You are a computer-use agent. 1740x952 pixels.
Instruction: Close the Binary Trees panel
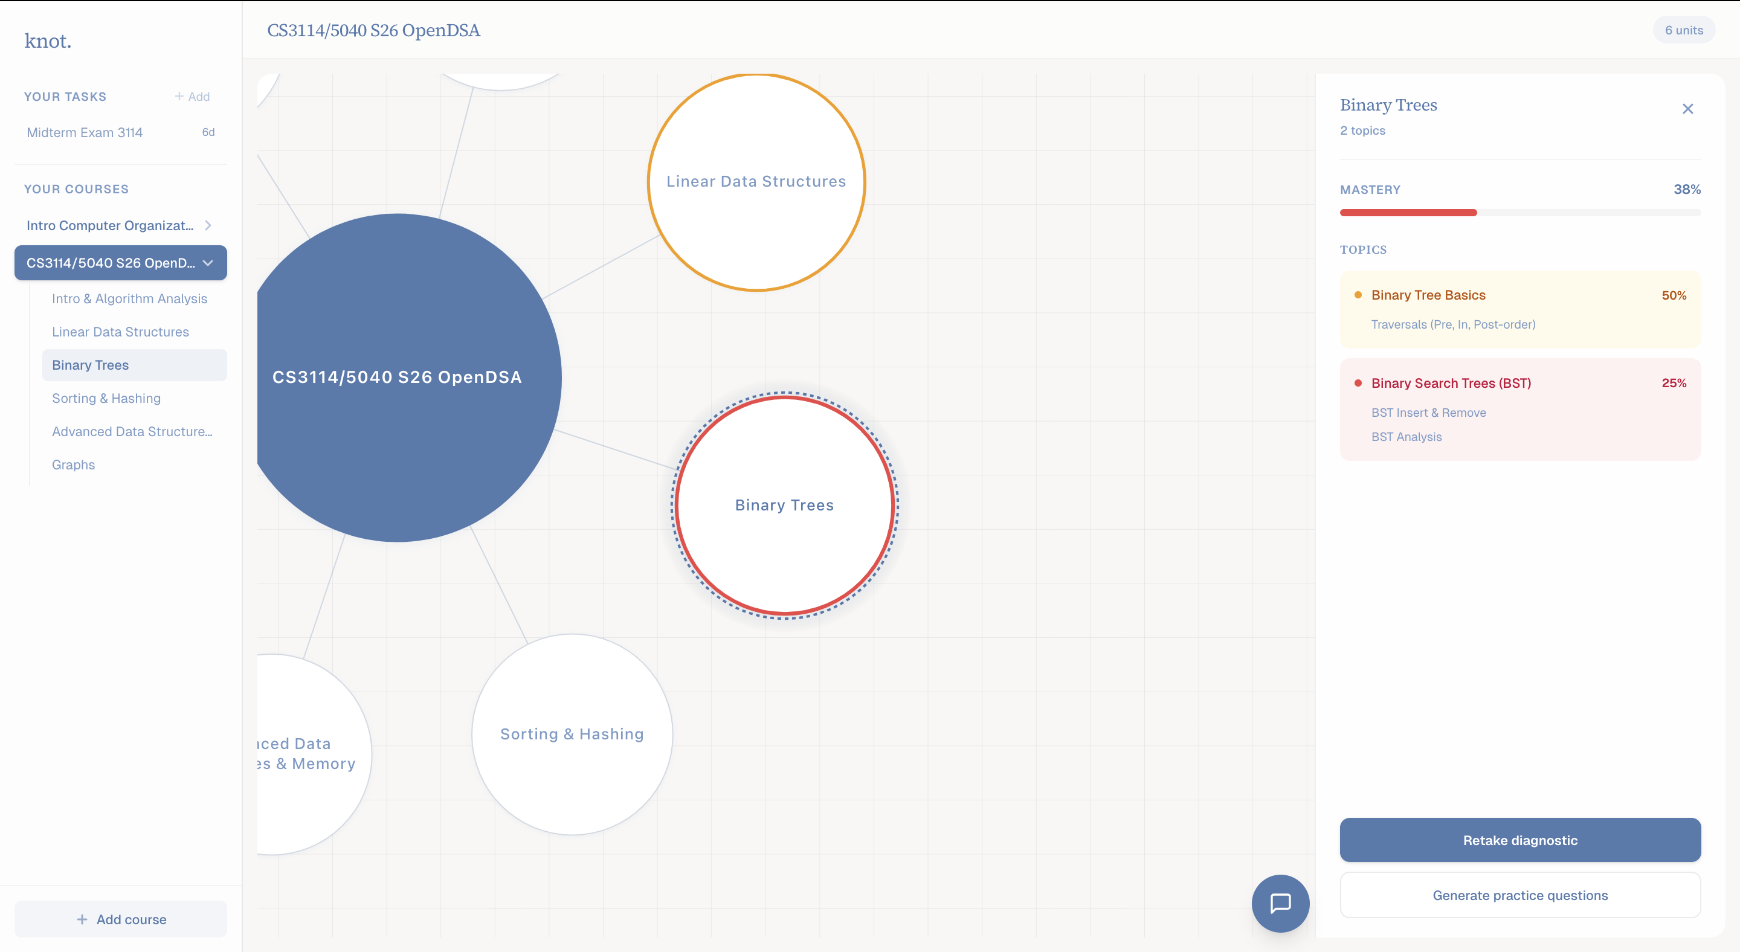coord(1687,109)
